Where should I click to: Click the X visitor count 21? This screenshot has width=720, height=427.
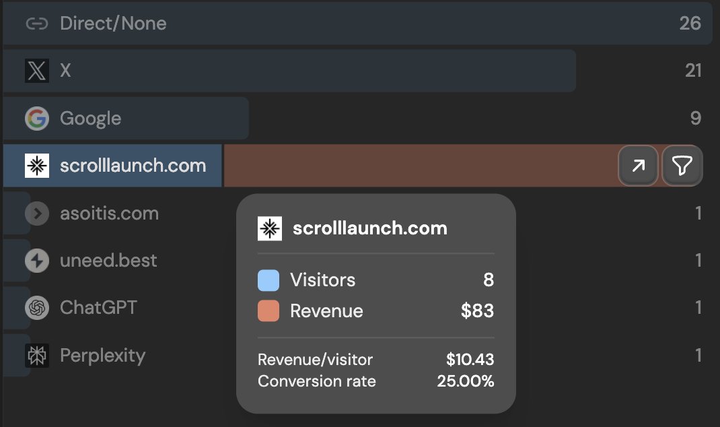693,71
